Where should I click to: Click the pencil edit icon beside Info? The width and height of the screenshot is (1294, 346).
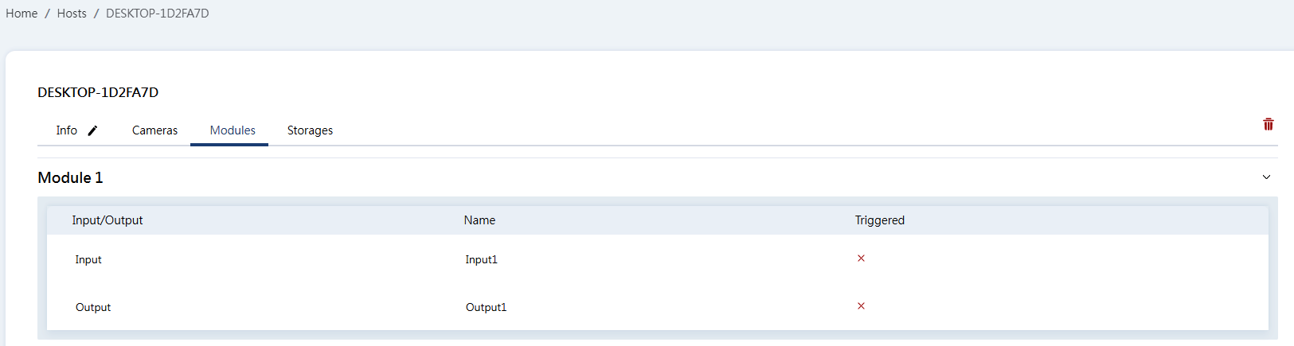point(92,130)
